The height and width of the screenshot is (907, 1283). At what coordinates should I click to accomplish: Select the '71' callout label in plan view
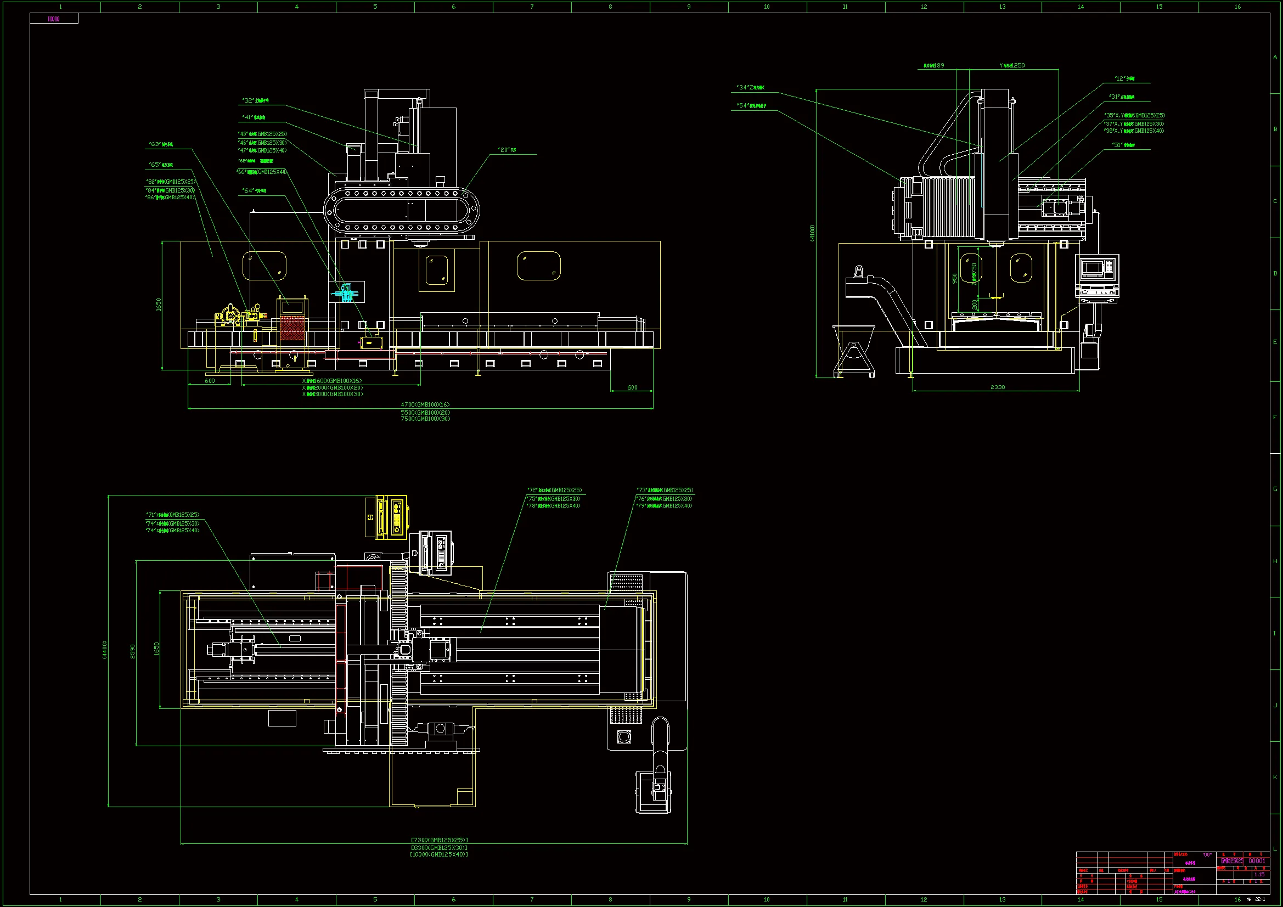(173, 515)
